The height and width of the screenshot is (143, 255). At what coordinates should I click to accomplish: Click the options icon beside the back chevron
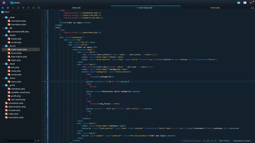pos(39,12)
